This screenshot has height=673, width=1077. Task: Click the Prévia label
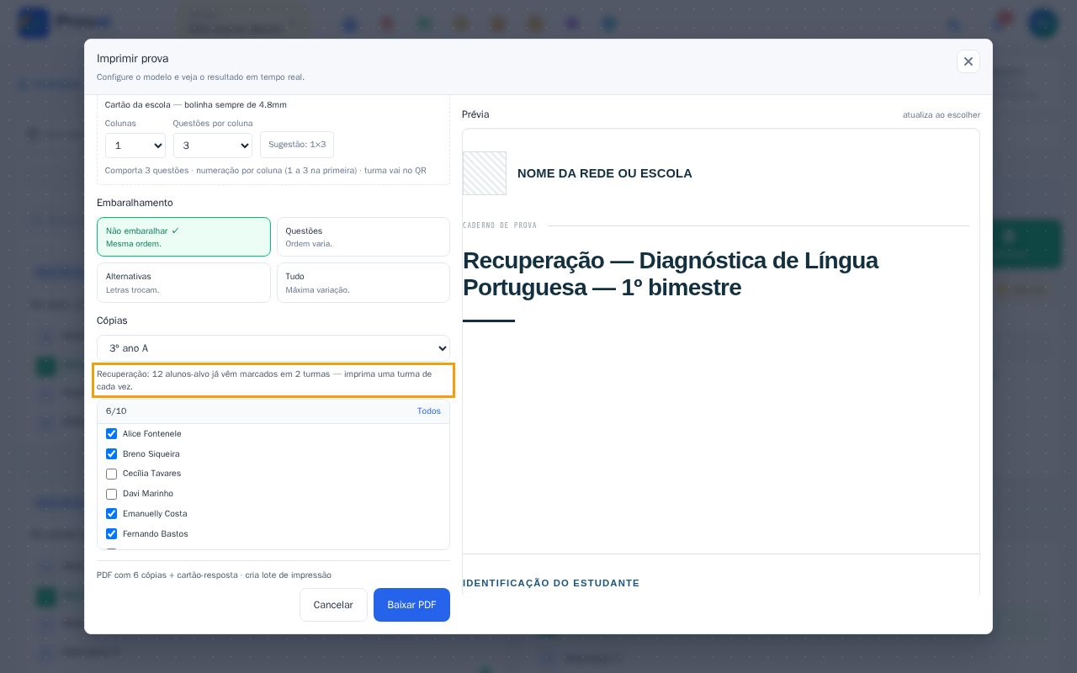pyautogui.click(x=475, y=114)
